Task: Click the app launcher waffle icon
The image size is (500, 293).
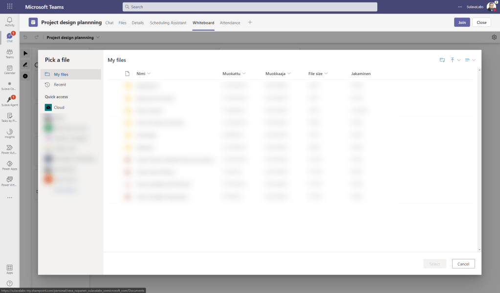Action: pyautogui.click(x=10, y=7)
